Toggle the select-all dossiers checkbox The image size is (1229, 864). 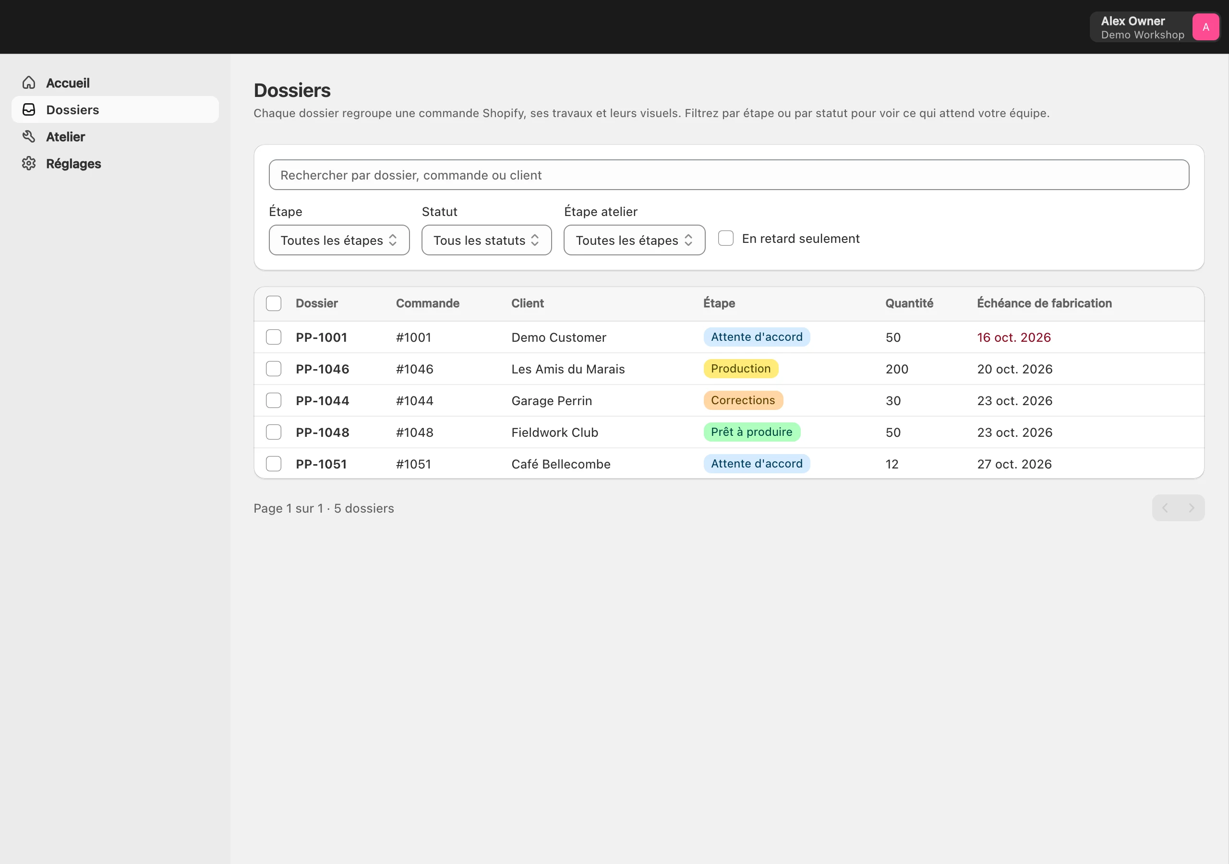(274, 303)
